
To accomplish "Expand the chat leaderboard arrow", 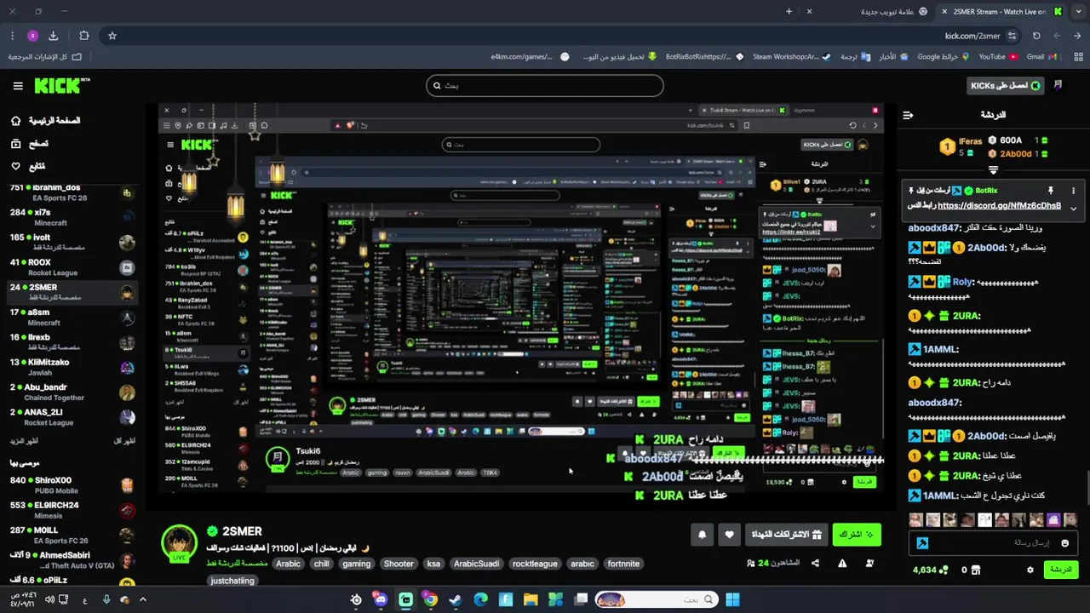I will (x=993, y=170).
